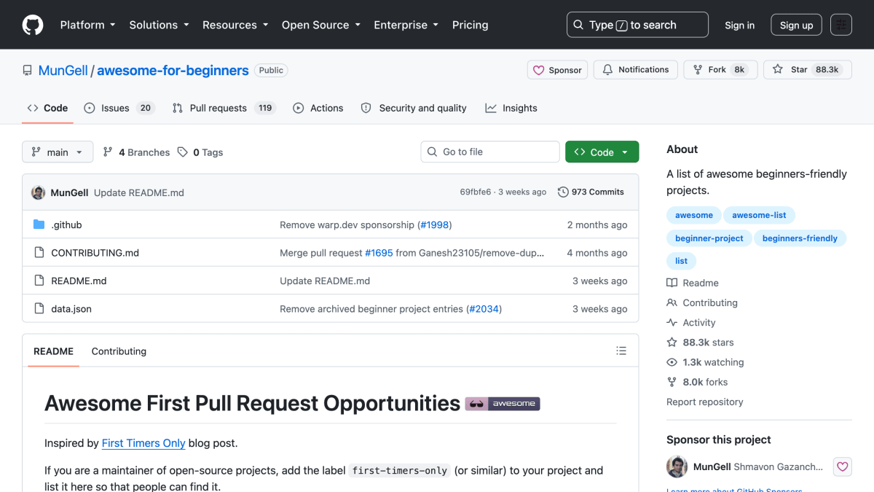Click the search magnifier icon in header

pos(578,25)
